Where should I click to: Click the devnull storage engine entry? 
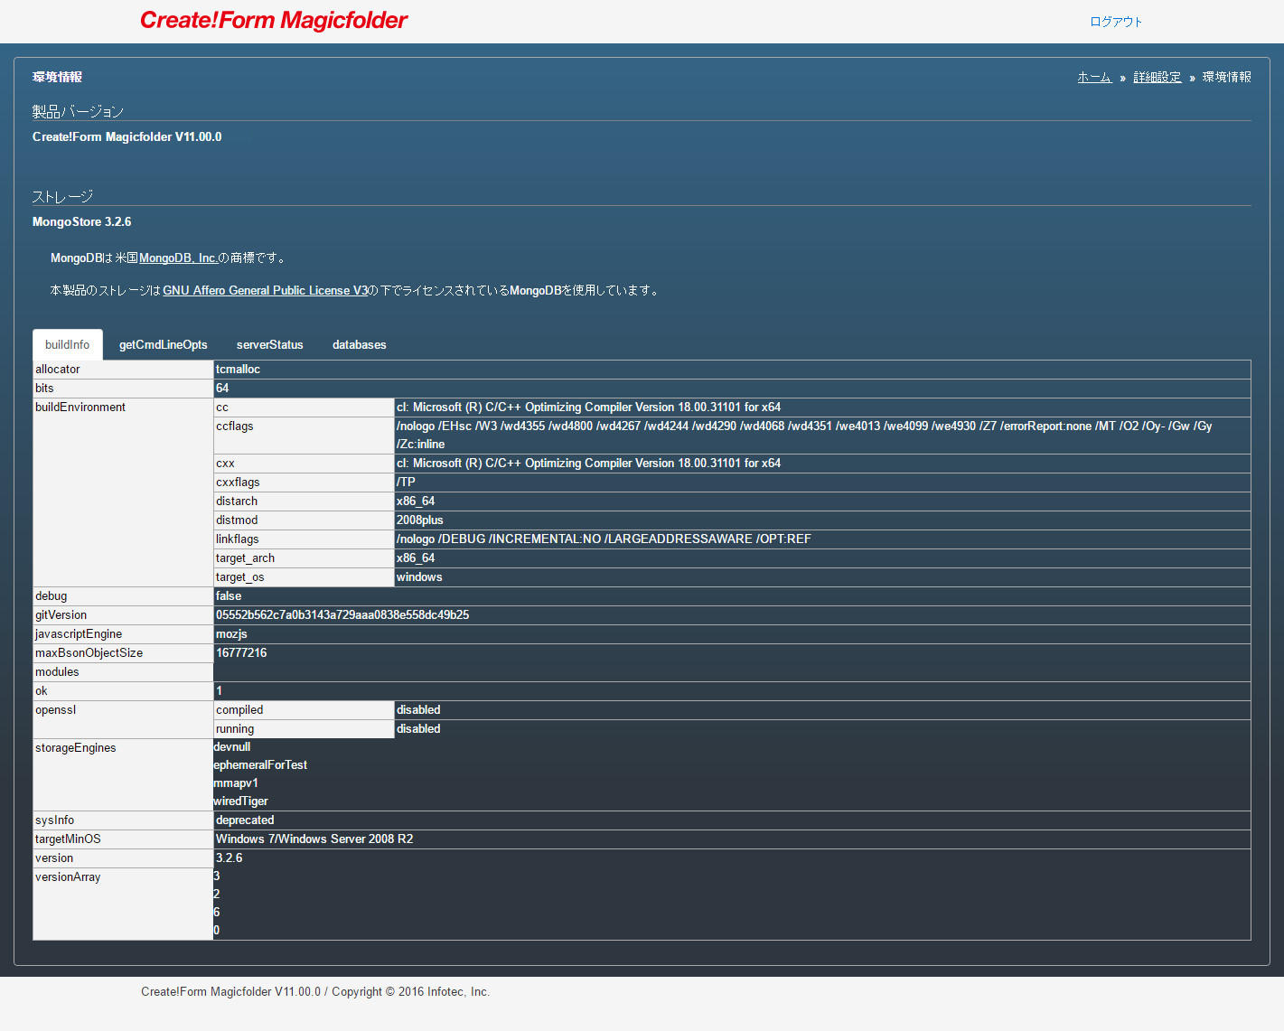click(x=232, y=747)
